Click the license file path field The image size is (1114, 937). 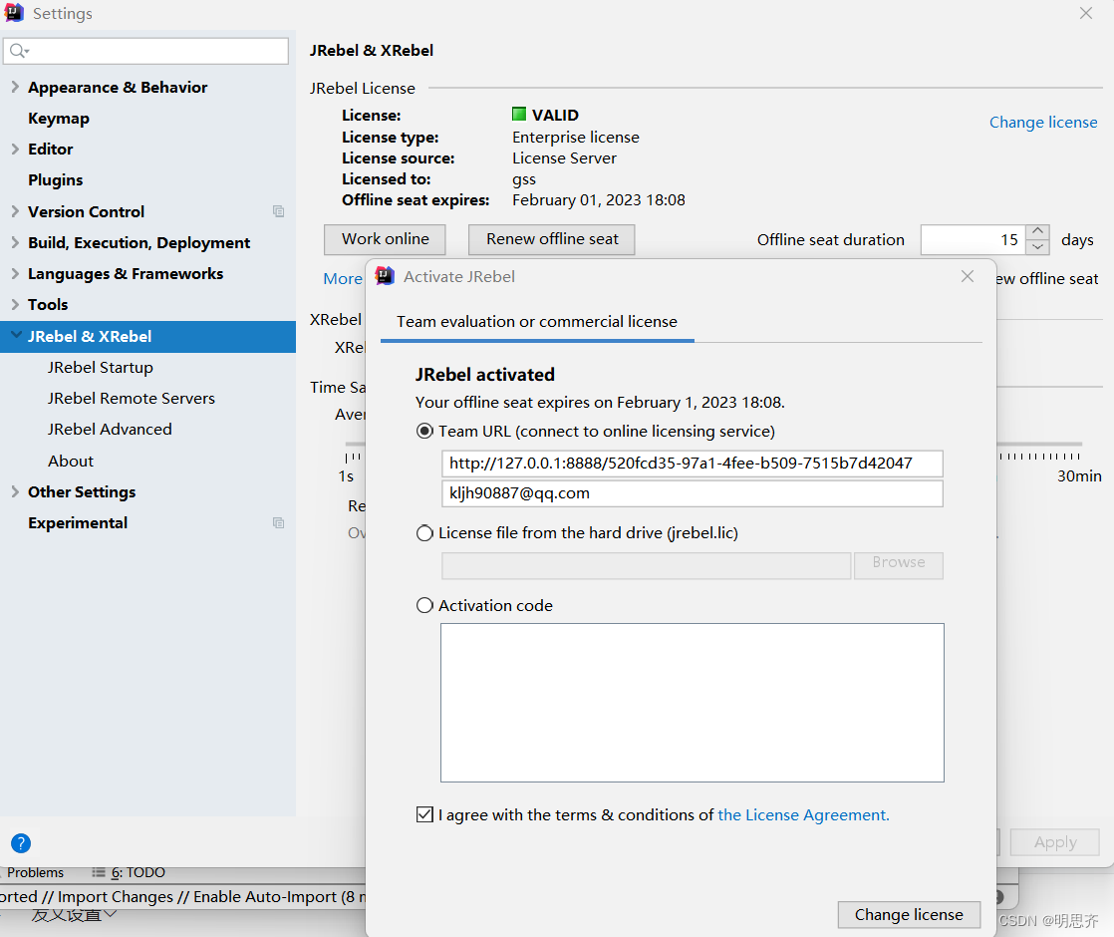tap(646, 566)
